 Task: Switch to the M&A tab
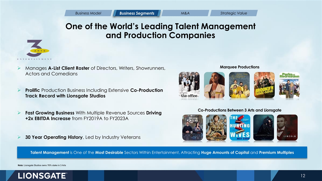[x=185, y=13]
